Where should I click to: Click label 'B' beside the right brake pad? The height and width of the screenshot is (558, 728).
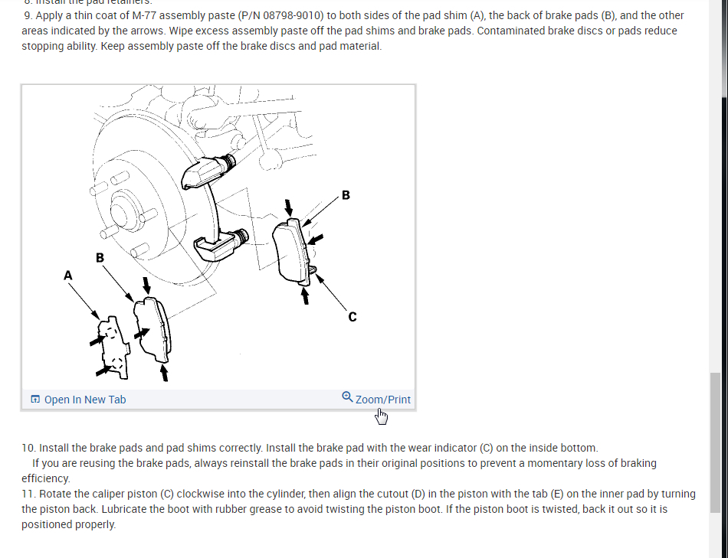(346, 195)
